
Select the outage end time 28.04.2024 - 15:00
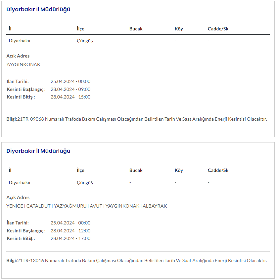coord(70,97)
